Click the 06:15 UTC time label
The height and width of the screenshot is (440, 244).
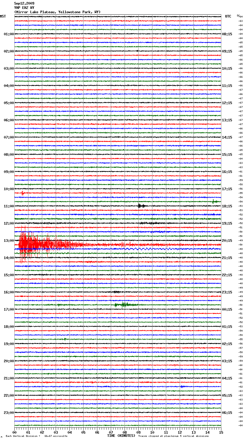[227, 413]
